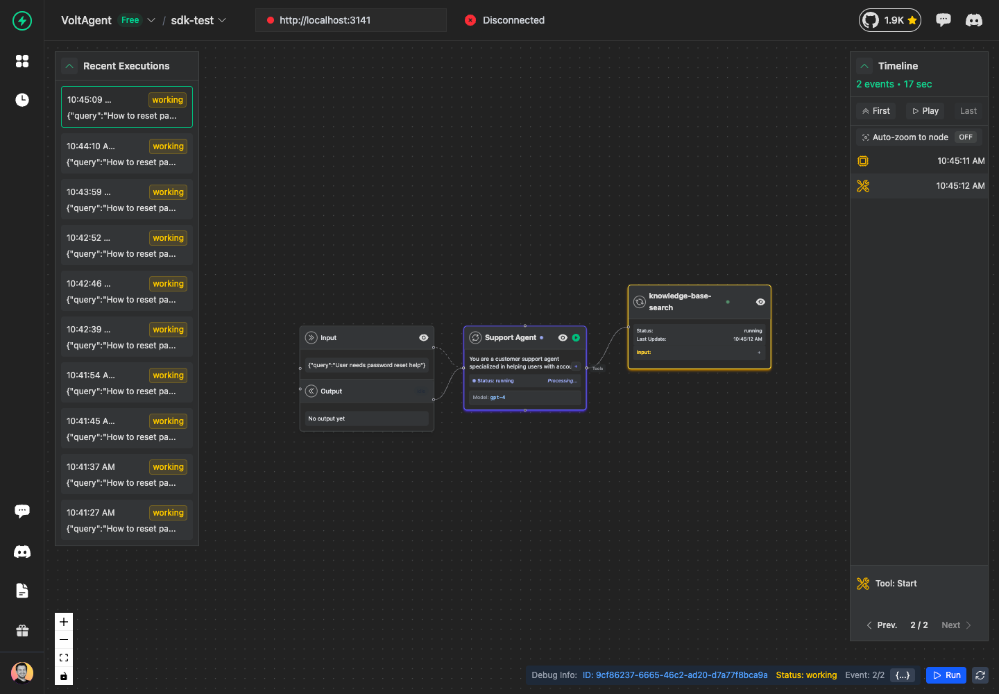Select the 10:42:52 execution entry

(x=127, y=245)
